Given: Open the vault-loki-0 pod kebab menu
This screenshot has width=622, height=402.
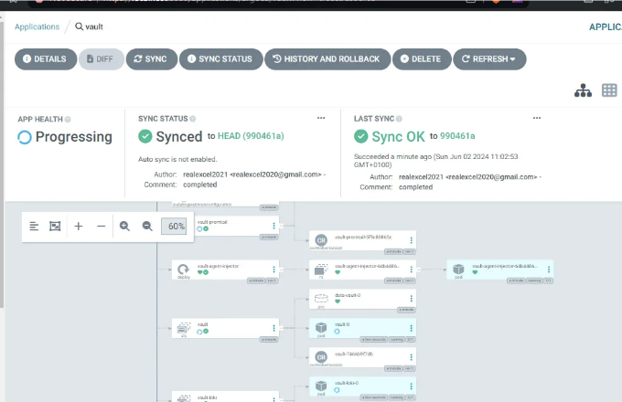Looking at the screenshot, I should pyautogui.click(x=411, y=386).
